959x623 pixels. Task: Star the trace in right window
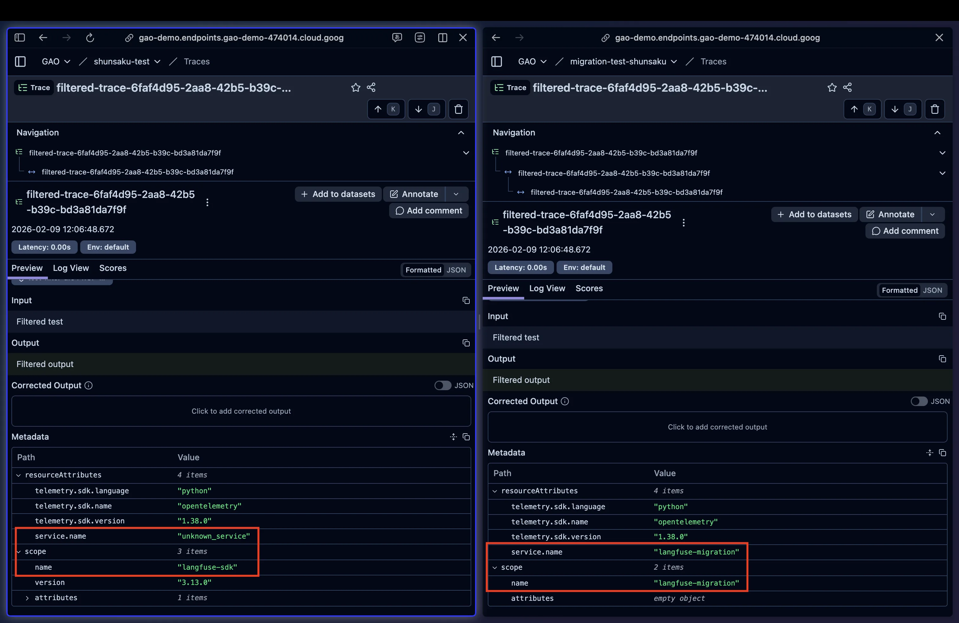[x=832, y=88]
